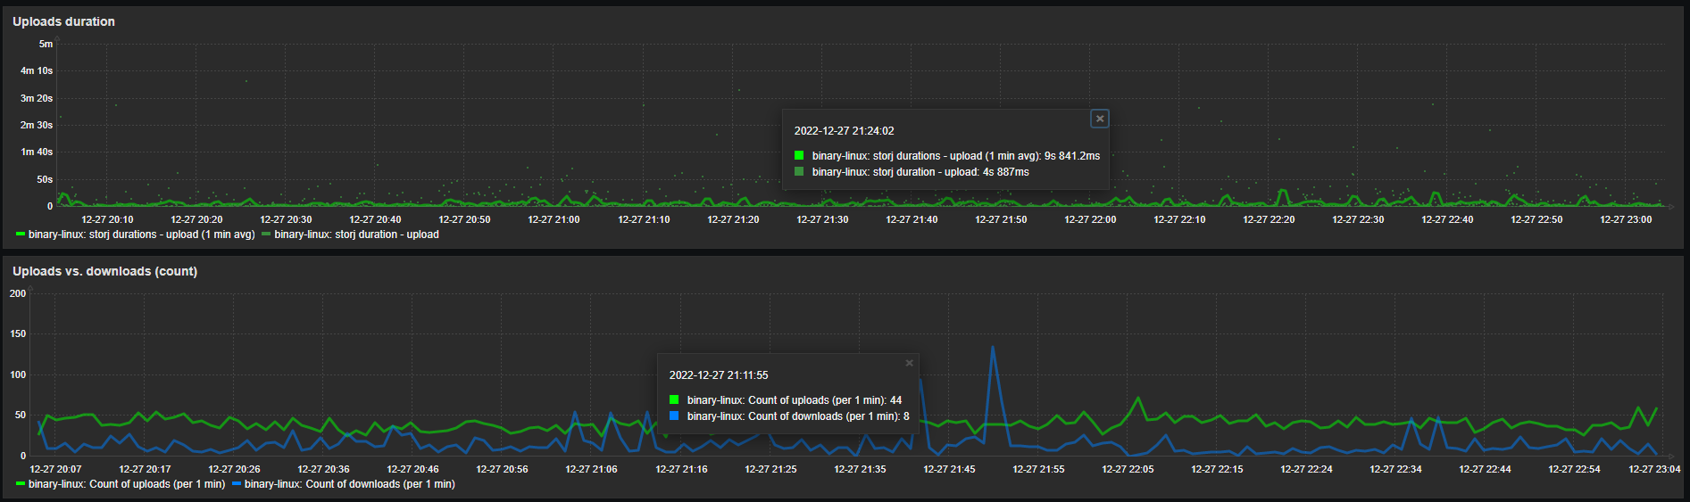The width and height of the screenshot is (1690, 502).
Task: Toggle 'Count of uploads (per 1 min)' legend entry
Action: (x=126, y=484)
